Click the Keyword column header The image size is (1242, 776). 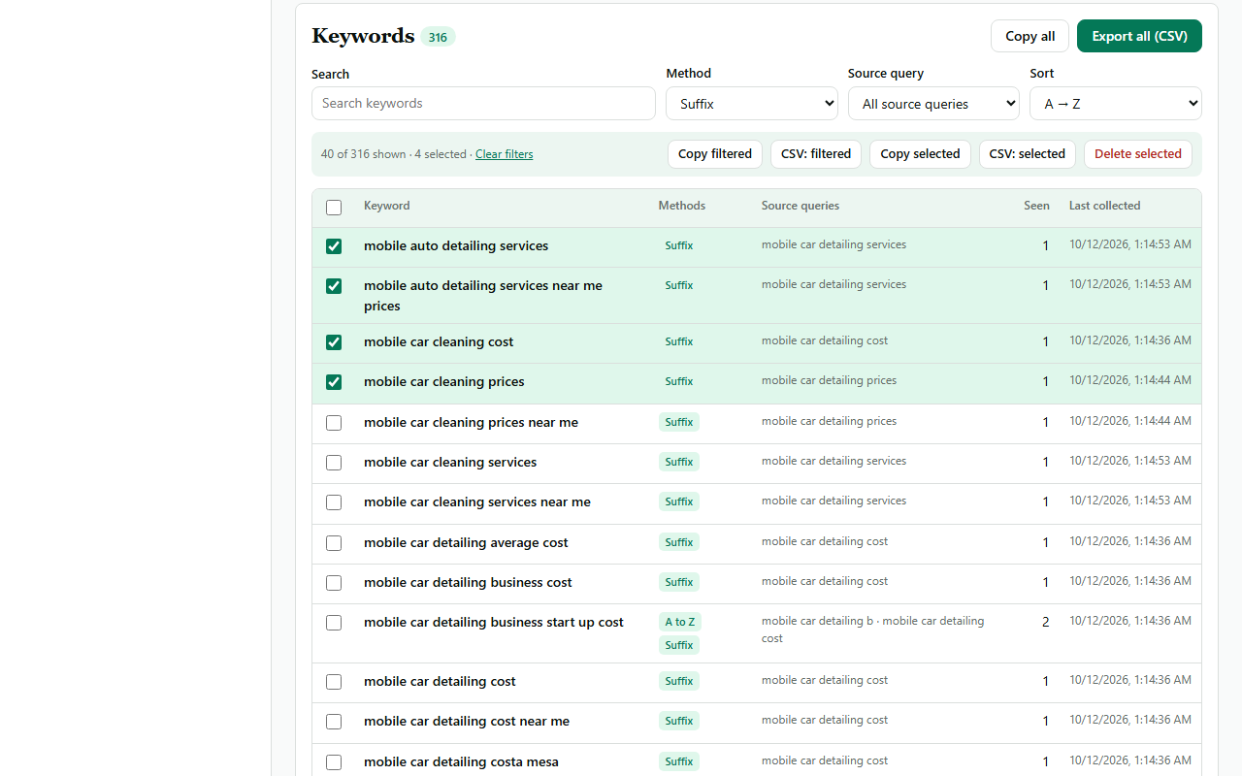click(387, 206)
